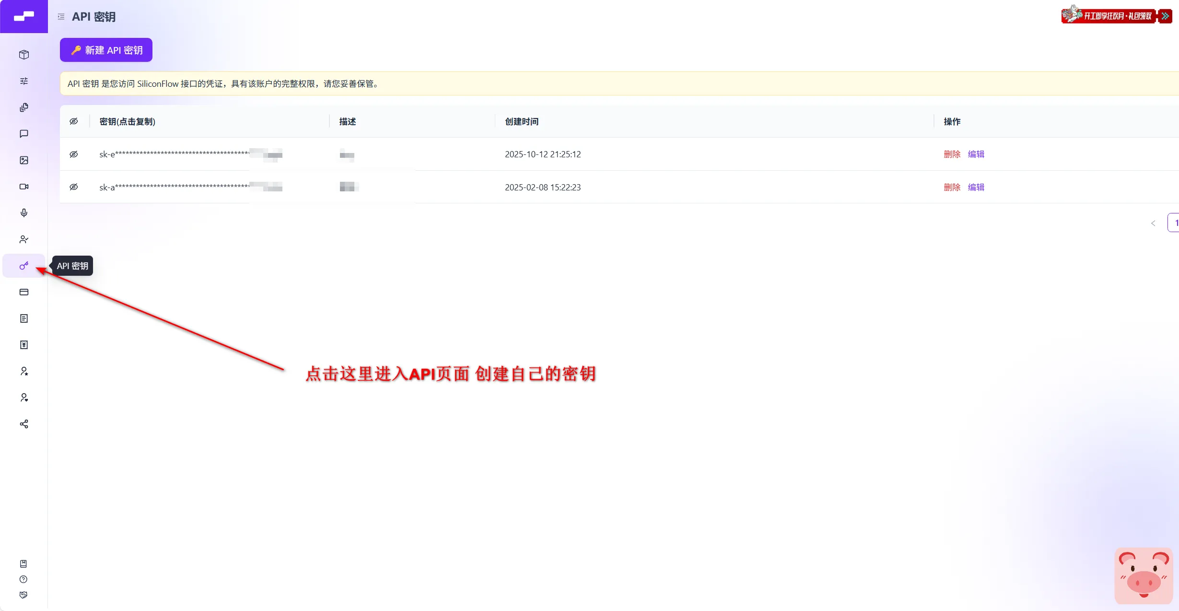Reveal the sk-e key with the eye icon
1179x611 pixels.
[74, 154]
